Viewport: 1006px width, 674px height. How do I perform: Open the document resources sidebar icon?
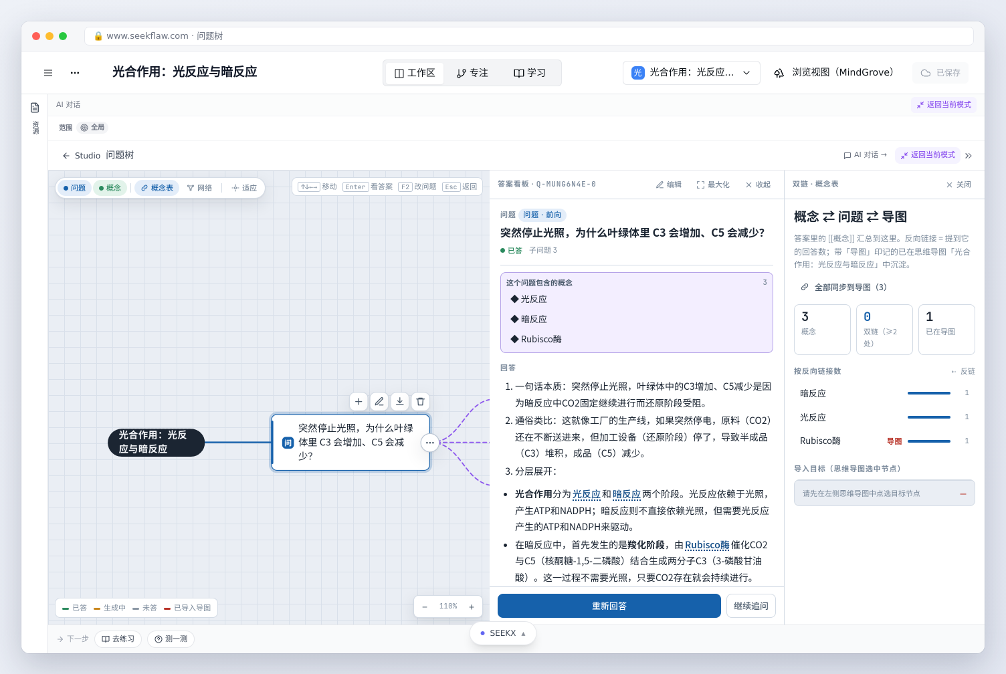pyautogui.click(x=35, y=108)
